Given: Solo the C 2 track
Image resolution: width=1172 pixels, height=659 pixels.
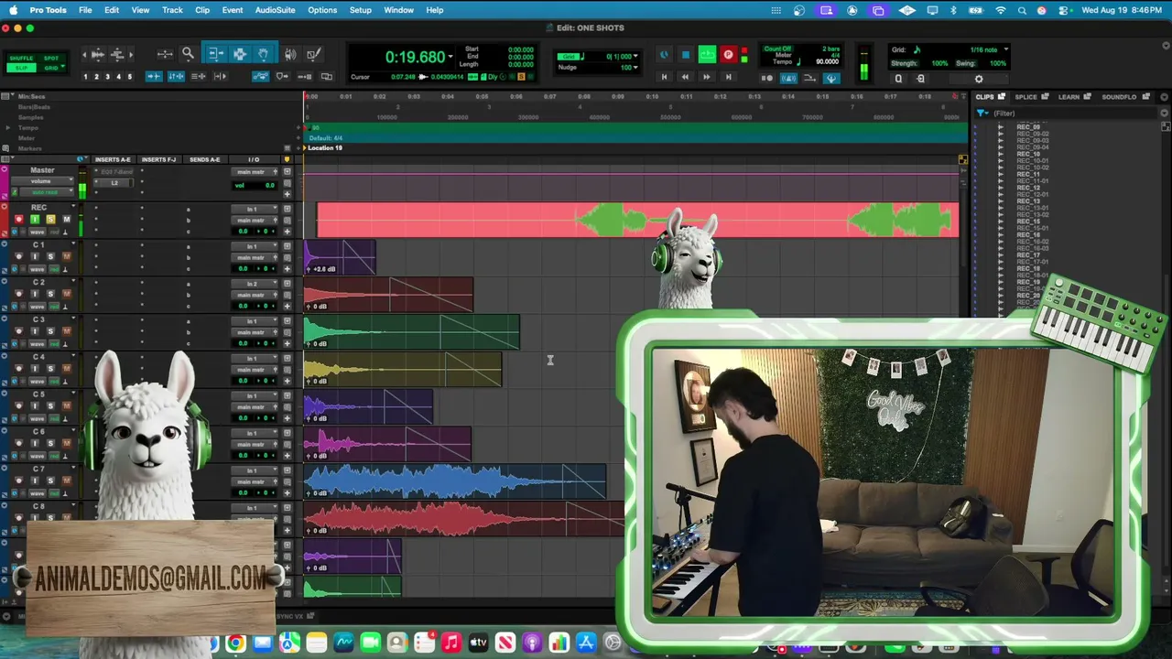Looking at the screenshot, I should coord(50,295).
